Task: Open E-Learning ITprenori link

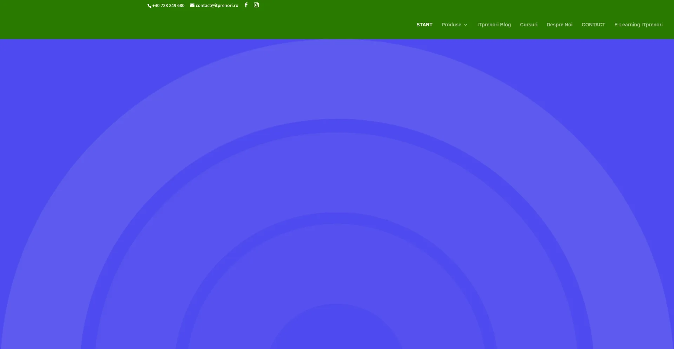Action: [x=638, y=25]
